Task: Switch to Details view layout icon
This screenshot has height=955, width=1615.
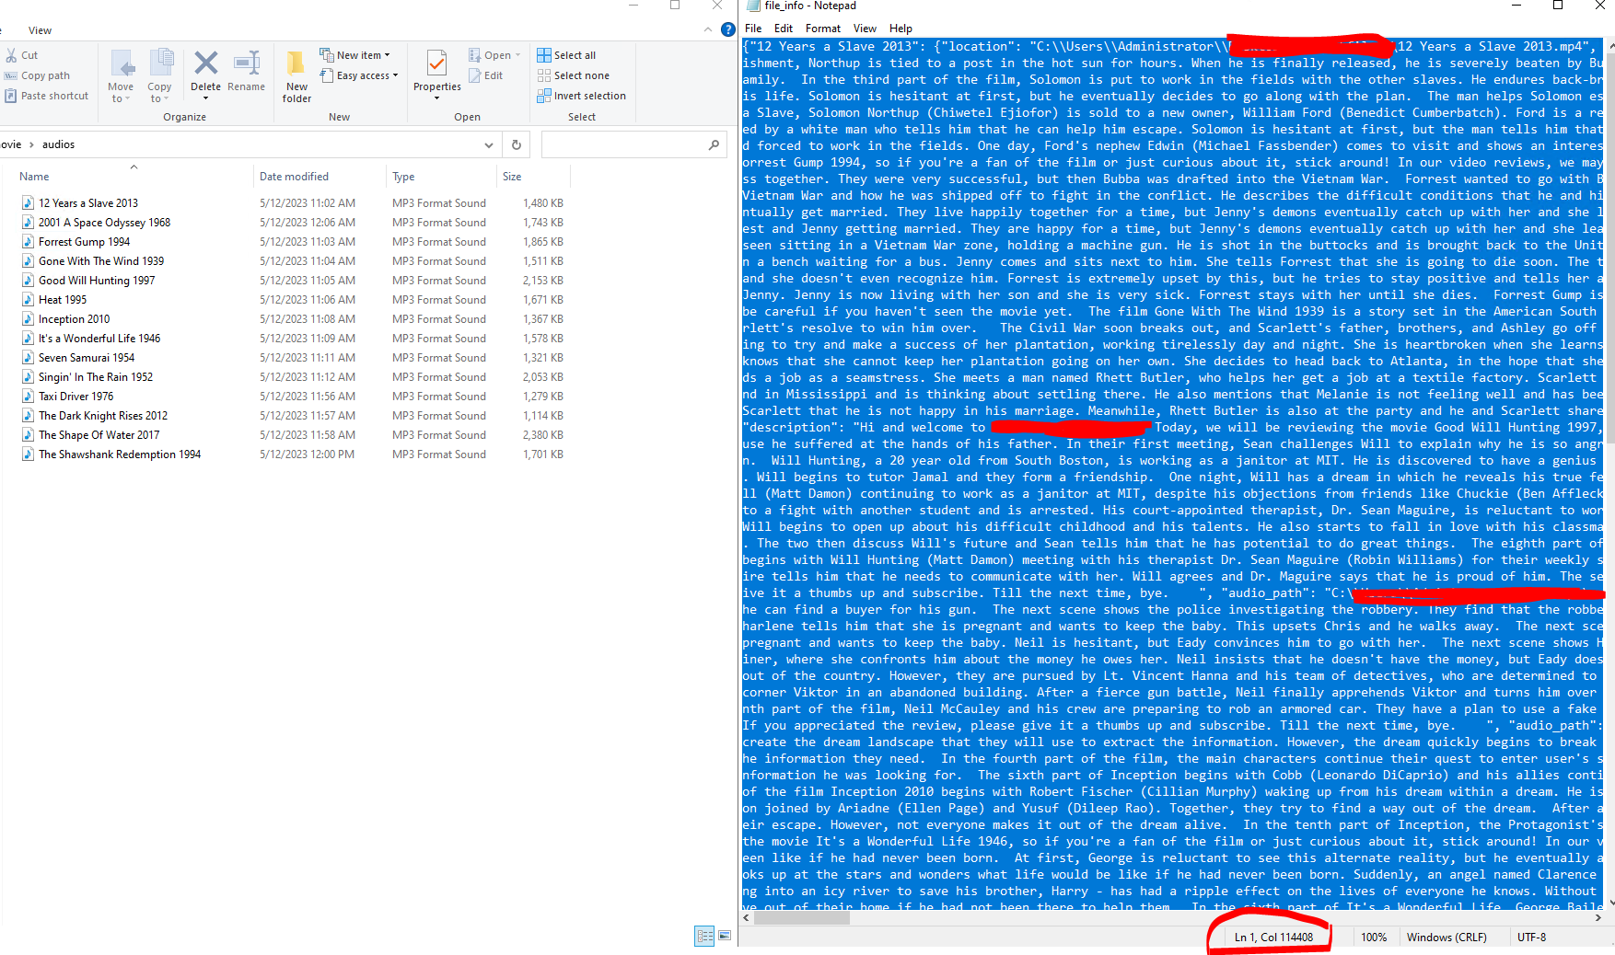Action: coord(704,936)
